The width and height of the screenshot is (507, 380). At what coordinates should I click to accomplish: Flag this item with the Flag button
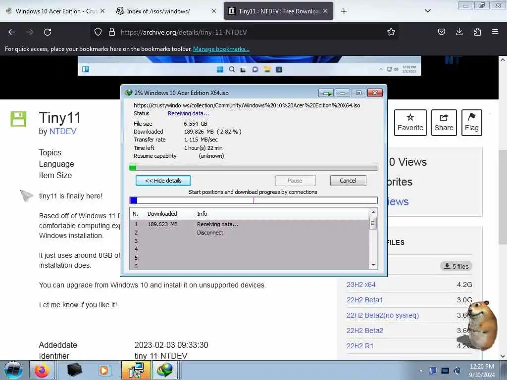point(472,123)
